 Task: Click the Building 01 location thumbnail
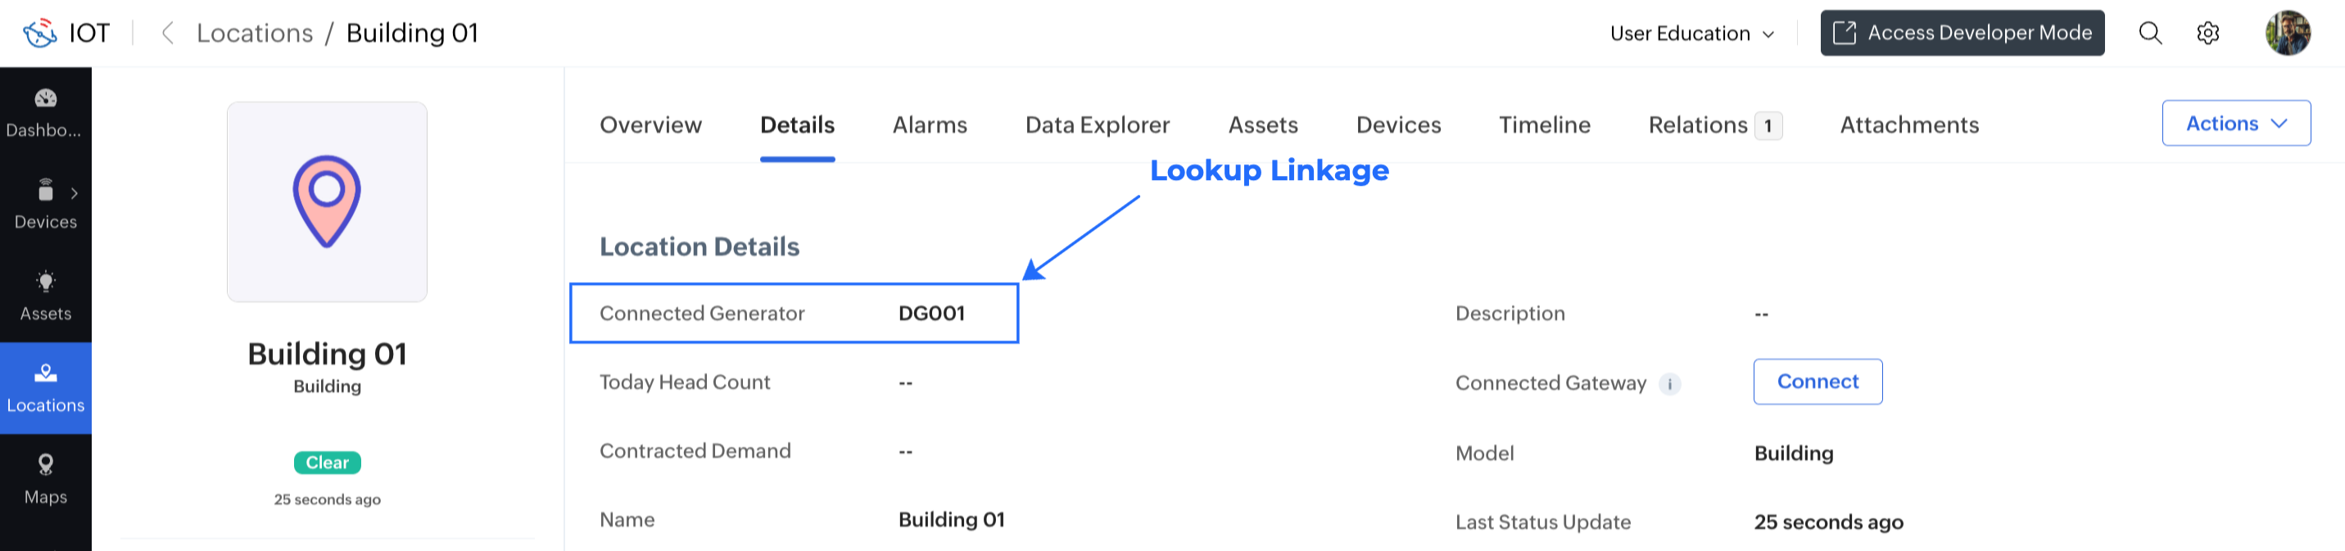pyautogui.click(x=327, y=202)
